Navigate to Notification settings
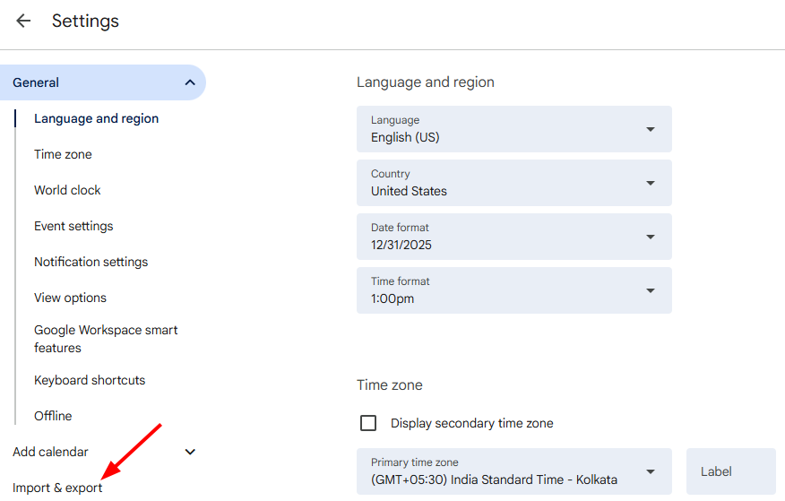Viewport: 785px width, 501px height. [91, 262]
